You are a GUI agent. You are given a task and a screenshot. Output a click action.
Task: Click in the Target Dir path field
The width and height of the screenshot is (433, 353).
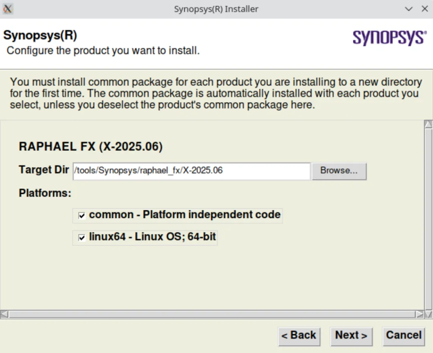pyautogui.click(x=191, y=171)
